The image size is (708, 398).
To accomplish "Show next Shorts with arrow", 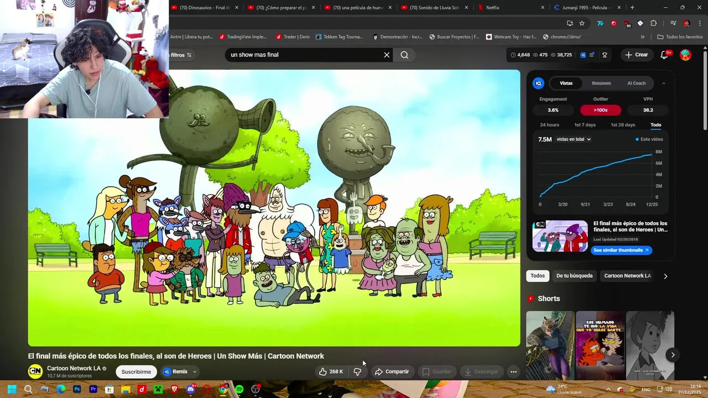I will coord(673,355).
